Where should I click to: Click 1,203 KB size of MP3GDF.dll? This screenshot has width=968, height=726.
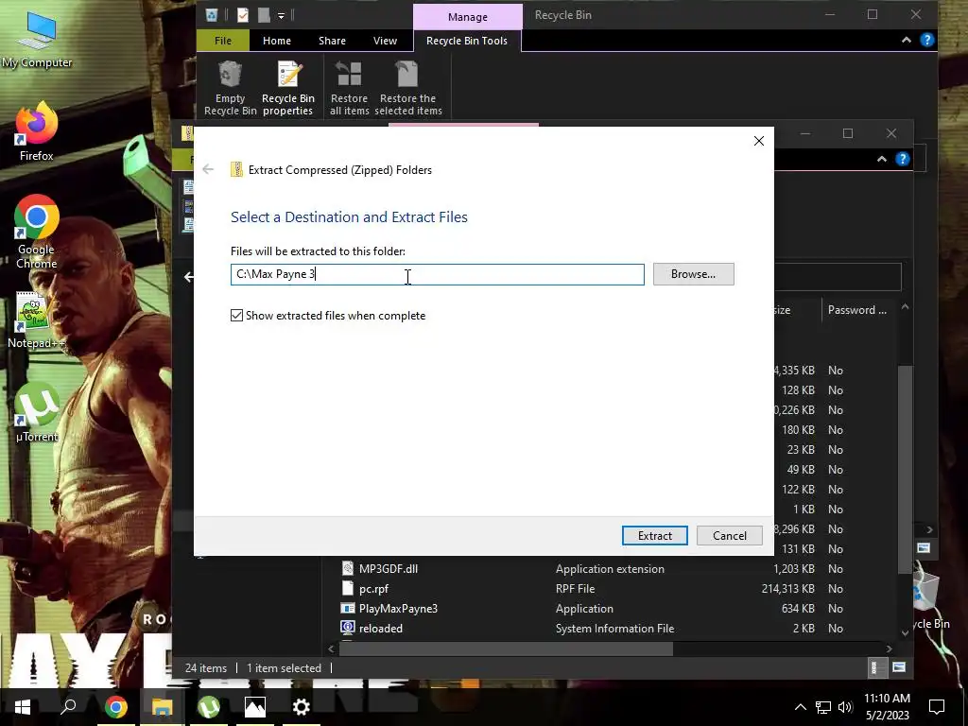(x=794, y=568)
